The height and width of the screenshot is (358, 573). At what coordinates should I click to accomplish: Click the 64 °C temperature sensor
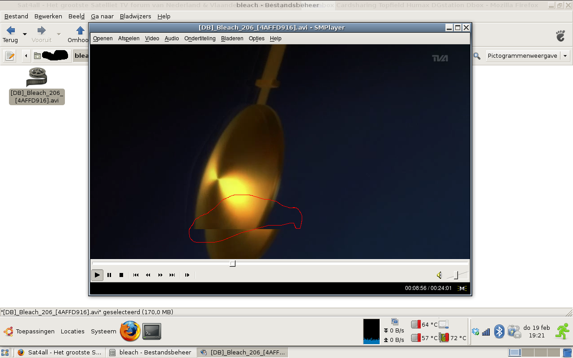424,325
